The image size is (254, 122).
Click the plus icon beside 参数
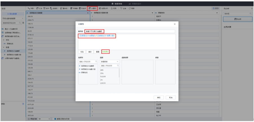tap(23, 104)
